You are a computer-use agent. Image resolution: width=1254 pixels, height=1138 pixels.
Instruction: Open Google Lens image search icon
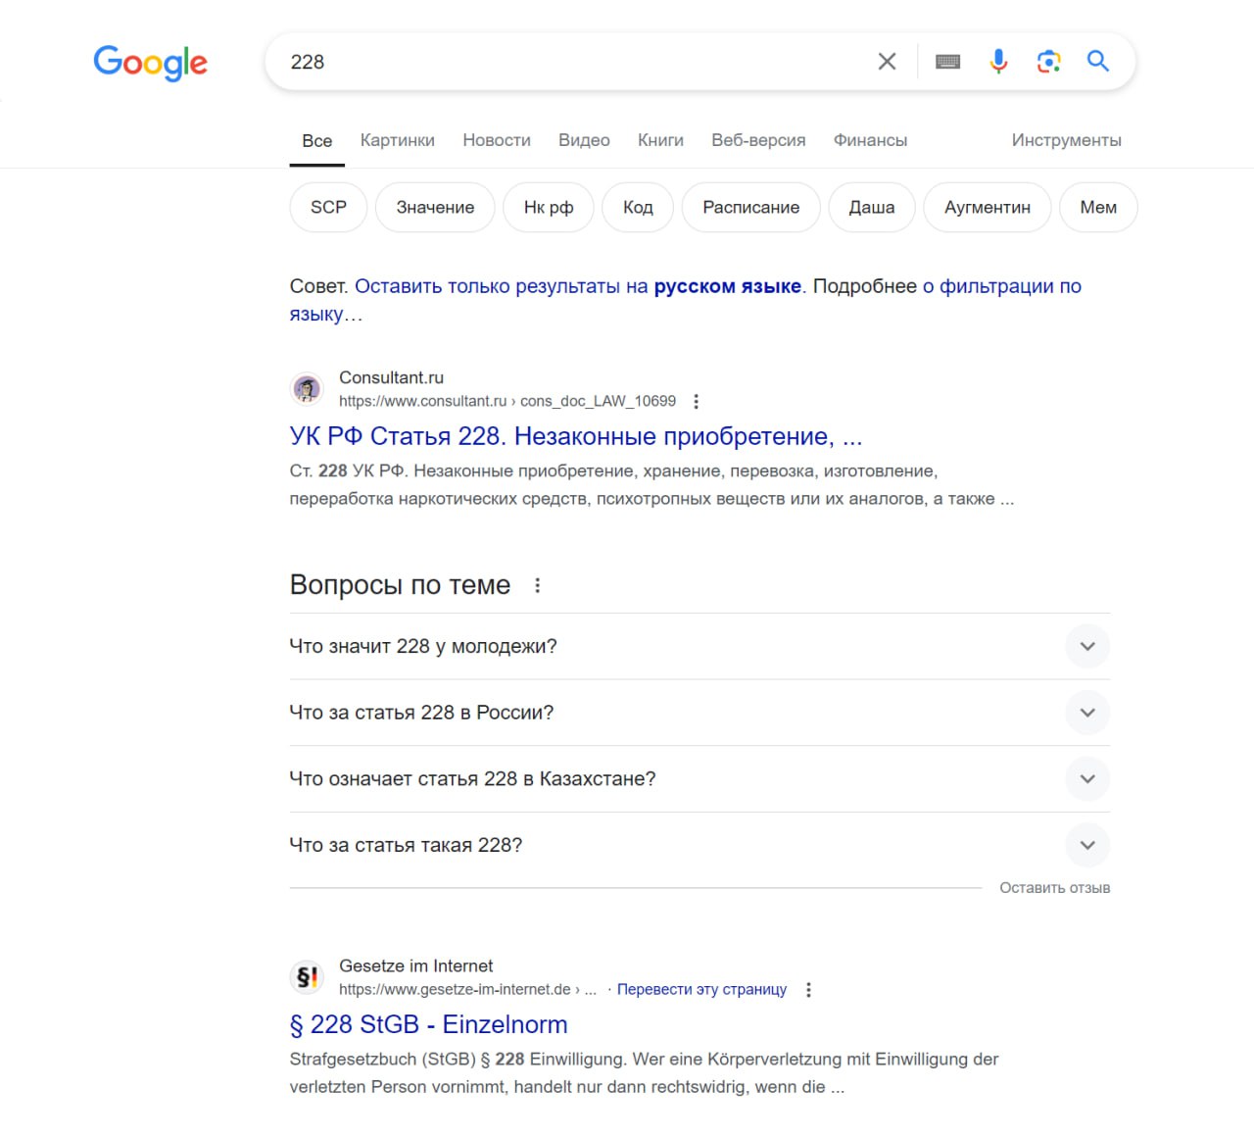(x=1048, y=62)
